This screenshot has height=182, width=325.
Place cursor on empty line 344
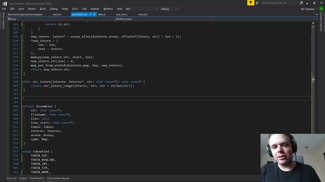(167, 98)
